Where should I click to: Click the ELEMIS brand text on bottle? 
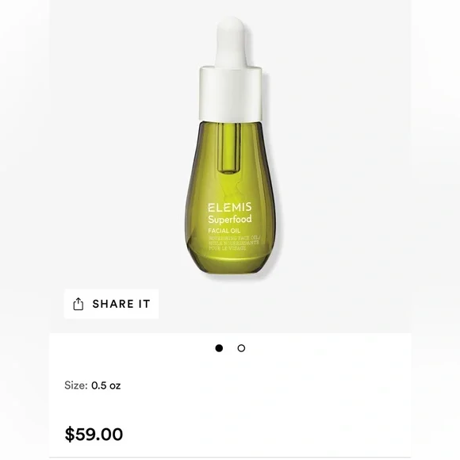(x=230, y=207)
